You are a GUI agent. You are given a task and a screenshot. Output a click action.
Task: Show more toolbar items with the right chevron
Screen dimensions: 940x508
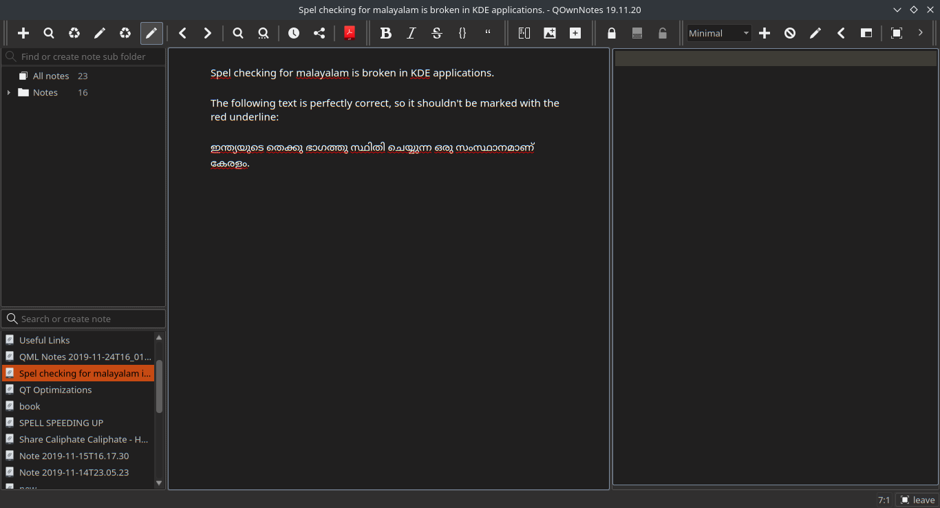click(921, 33)
